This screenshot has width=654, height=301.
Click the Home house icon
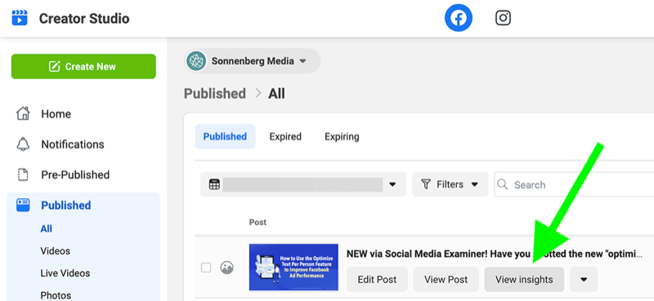pos(23,113)
